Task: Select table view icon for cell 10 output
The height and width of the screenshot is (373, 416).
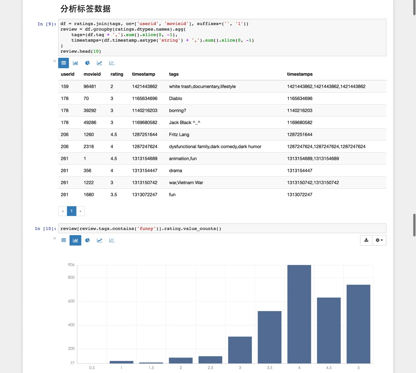Action: coord(64,240)
